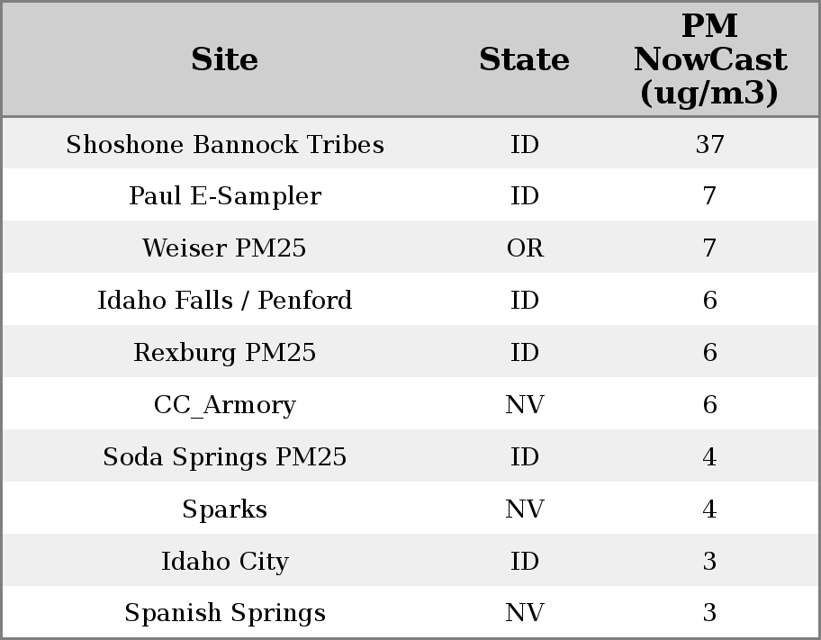Click the 37 NowCast value
The width and height of the screenshot is (821, 640).
709,145
